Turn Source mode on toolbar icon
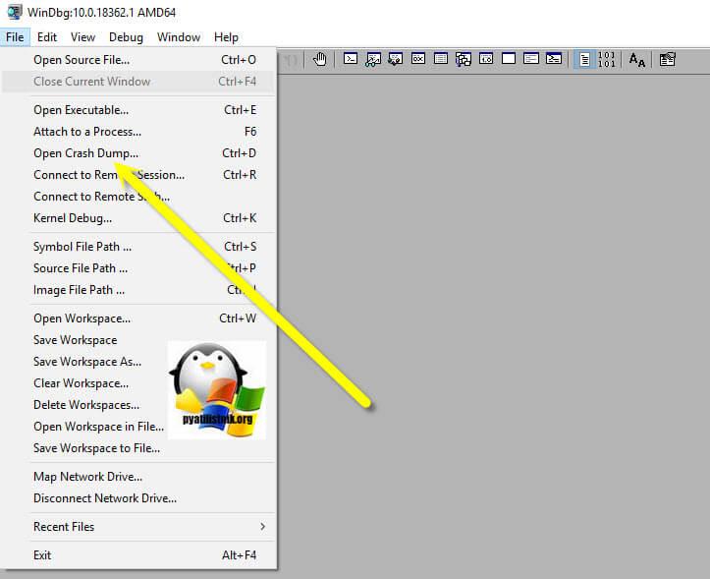This screenshot has width=710, height=579. pos(584,59)
